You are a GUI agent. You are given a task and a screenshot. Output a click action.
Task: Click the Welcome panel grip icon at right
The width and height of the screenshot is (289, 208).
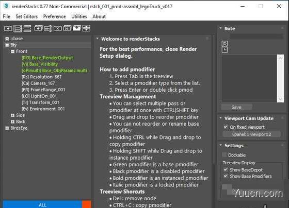207,39
